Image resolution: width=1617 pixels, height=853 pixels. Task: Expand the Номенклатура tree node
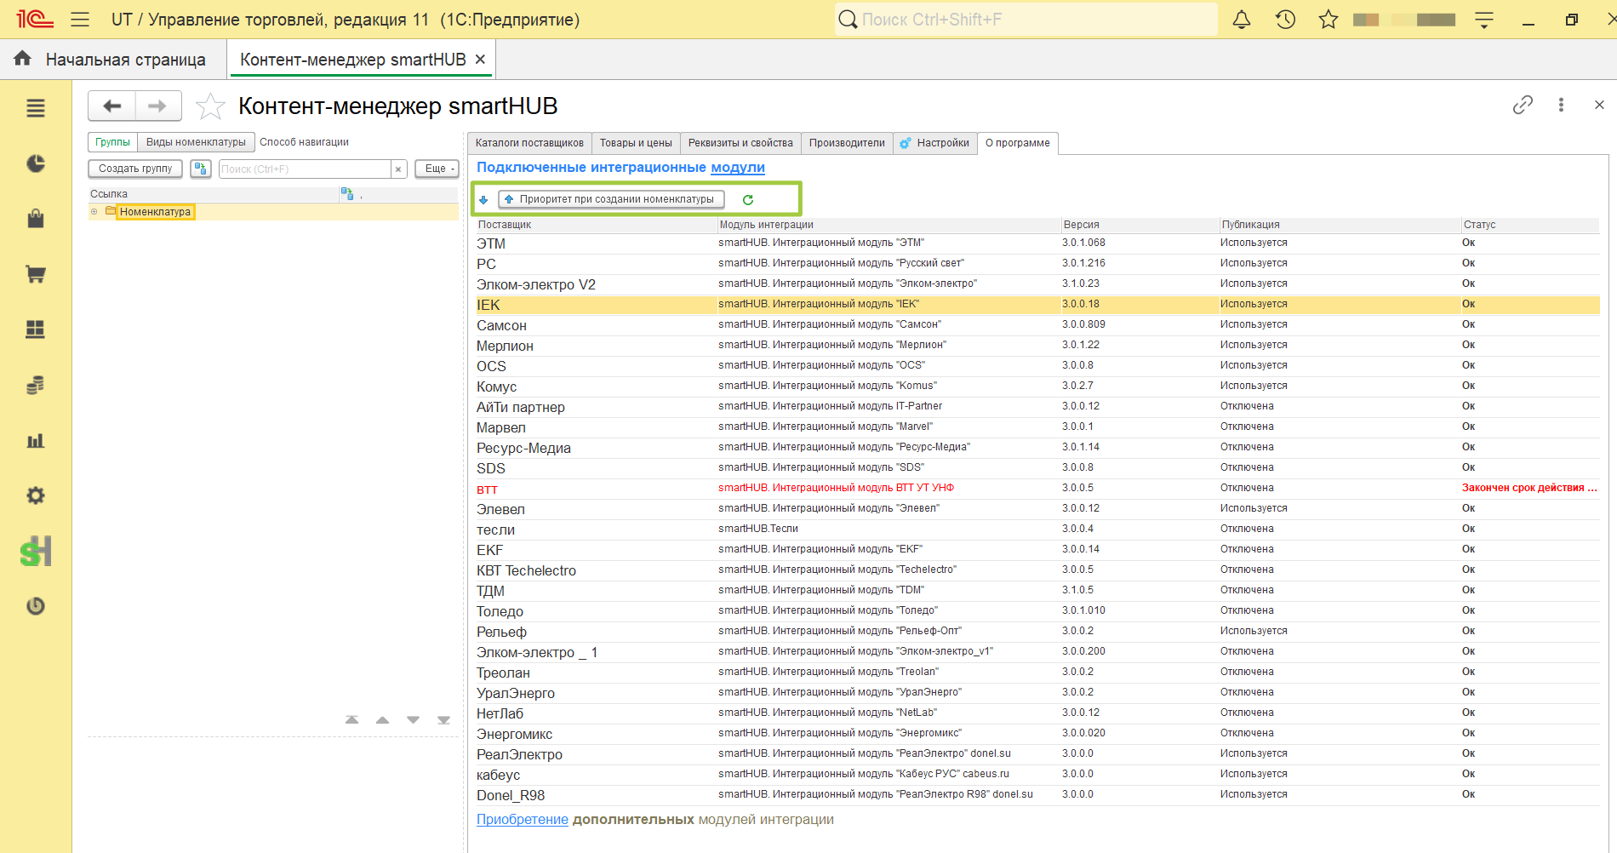(x=94, y=212)
